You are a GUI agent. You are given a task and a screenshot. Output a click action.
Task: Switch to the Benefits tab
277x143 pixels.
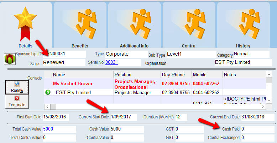80,25
